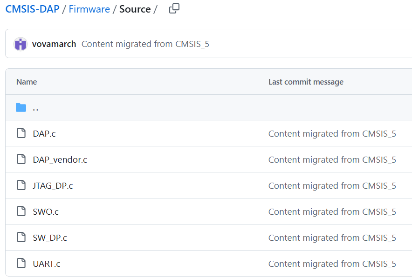The height and width of the screenshot is (277, 412).
Task: Click the parent directory folder icon
Action: pyautogui.click(x=21, y=108)
